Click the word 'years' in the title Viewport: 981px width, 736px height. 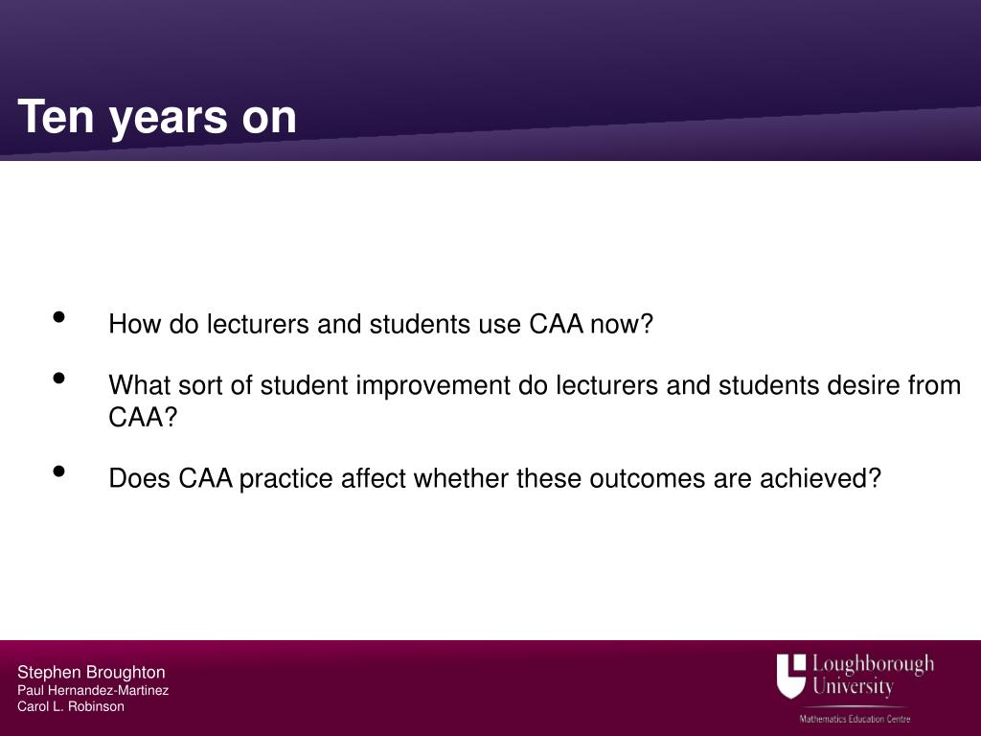tap(169, 119)
